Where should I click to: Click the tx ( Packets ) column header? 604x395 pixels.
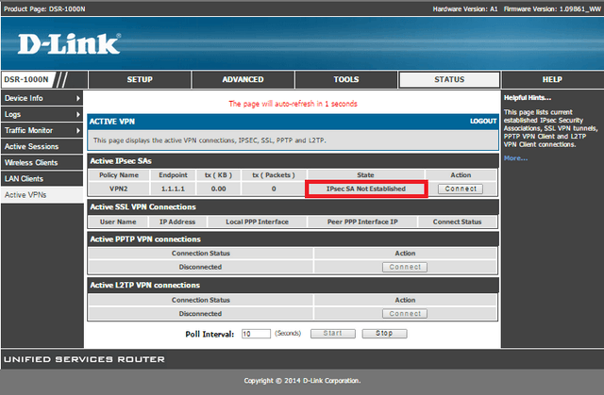point(274,175)
